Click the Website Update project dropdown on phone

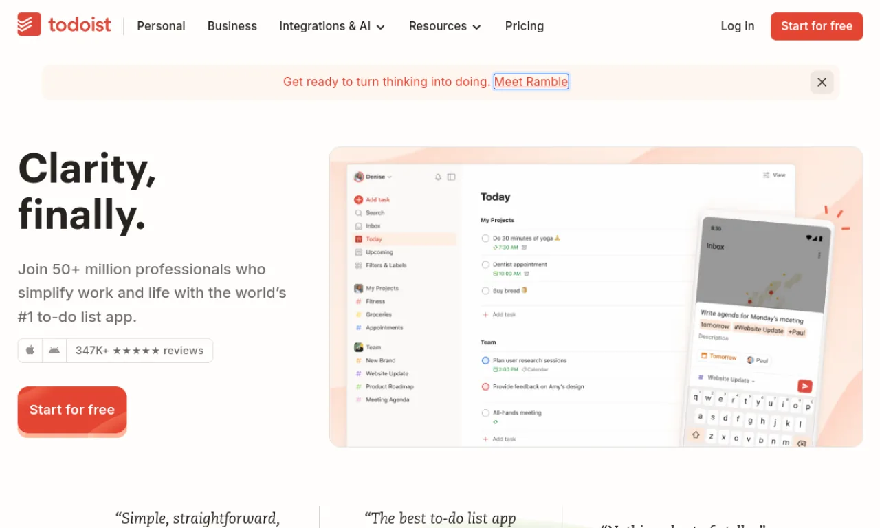point(727,379)
